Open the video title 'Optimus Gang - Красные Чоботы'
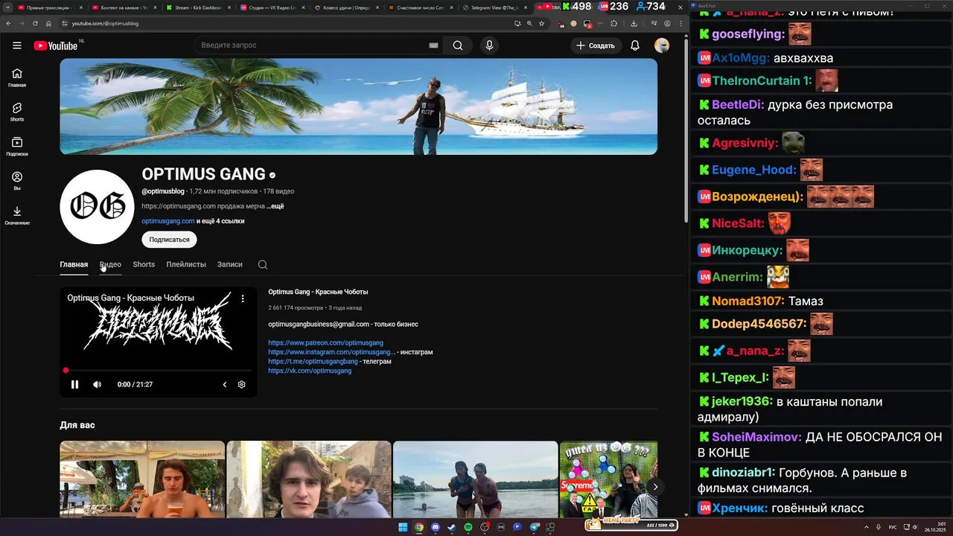Image resolution: width=953 pixels, height=536 pixels. (318, 292)
